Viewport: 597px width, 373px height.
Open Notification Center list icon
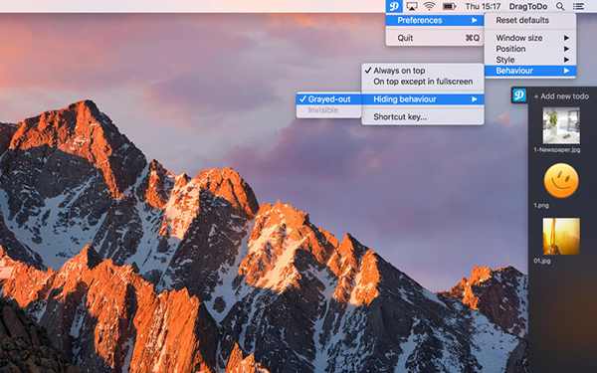[x=578, y=7]
